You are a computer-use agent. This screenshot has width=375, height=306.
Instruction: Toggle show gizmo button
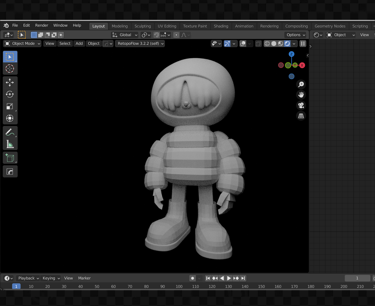point(227,43)
